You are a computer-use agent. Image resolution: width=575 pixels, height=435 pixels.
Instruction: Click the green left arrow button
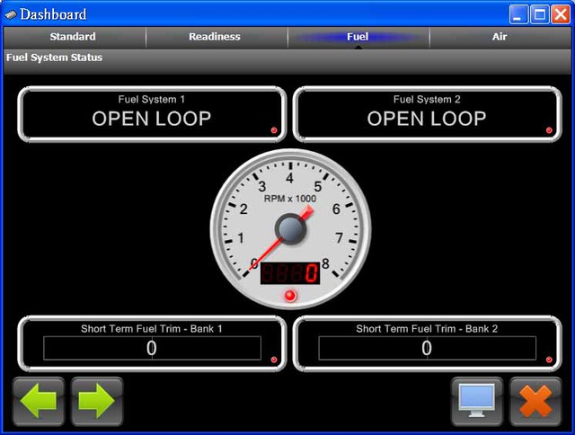[39, 401]
